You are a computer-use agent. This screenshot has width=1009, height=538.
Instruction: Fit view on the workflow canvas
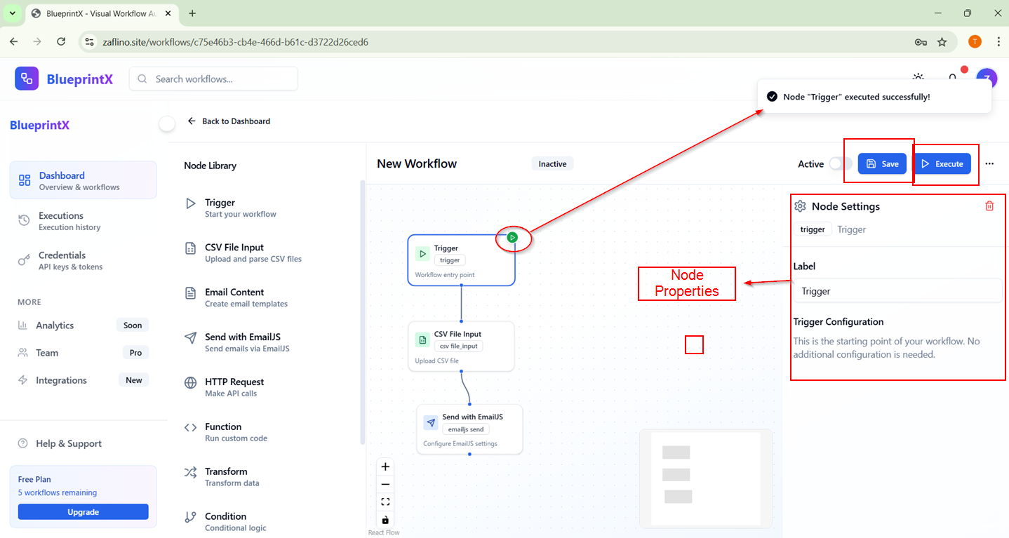(x=385, y=502)
